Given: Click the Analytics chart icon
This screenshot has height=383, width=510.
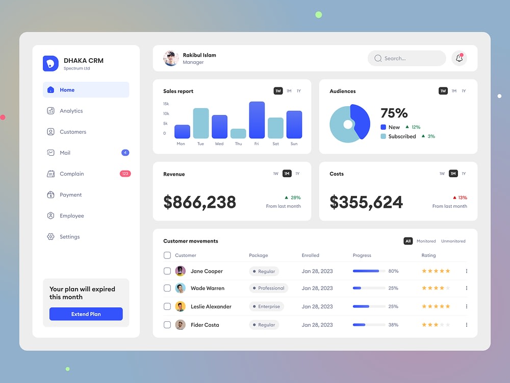Looking at the screenshot, I should coord(50,111).
